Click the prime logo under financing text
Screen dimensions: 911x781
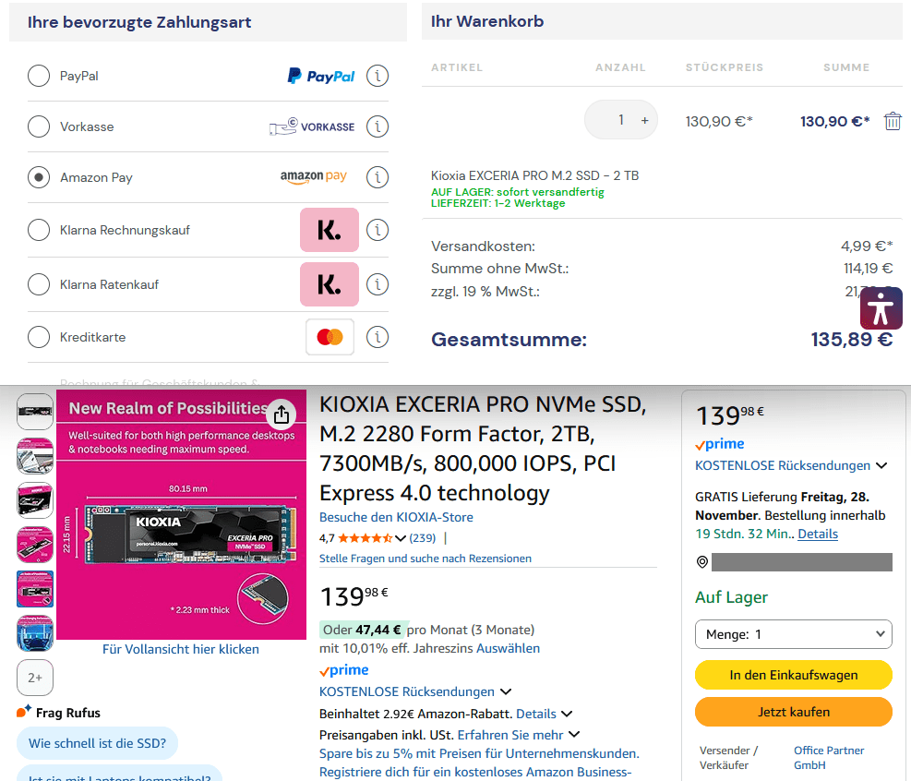(x=344, y=670)
